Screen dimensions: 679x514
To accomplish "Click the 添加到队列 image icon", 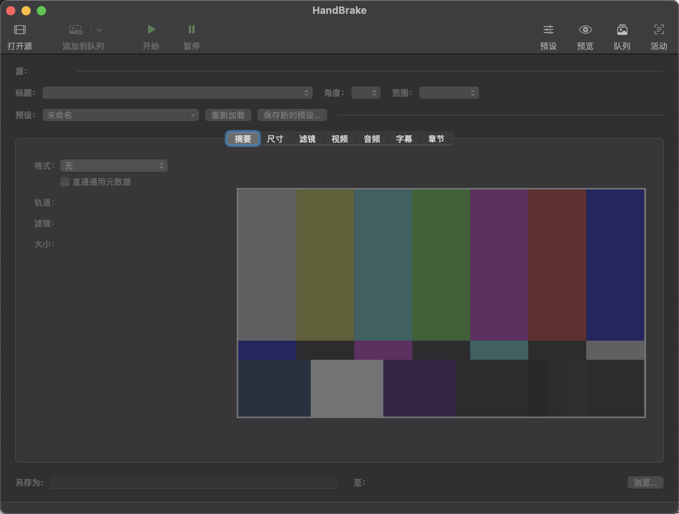I will click(x=76, y=30).
